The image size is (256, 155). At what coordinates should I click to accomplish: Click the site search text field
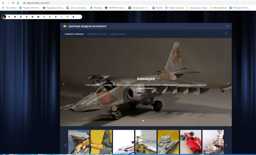pos(203,34)
